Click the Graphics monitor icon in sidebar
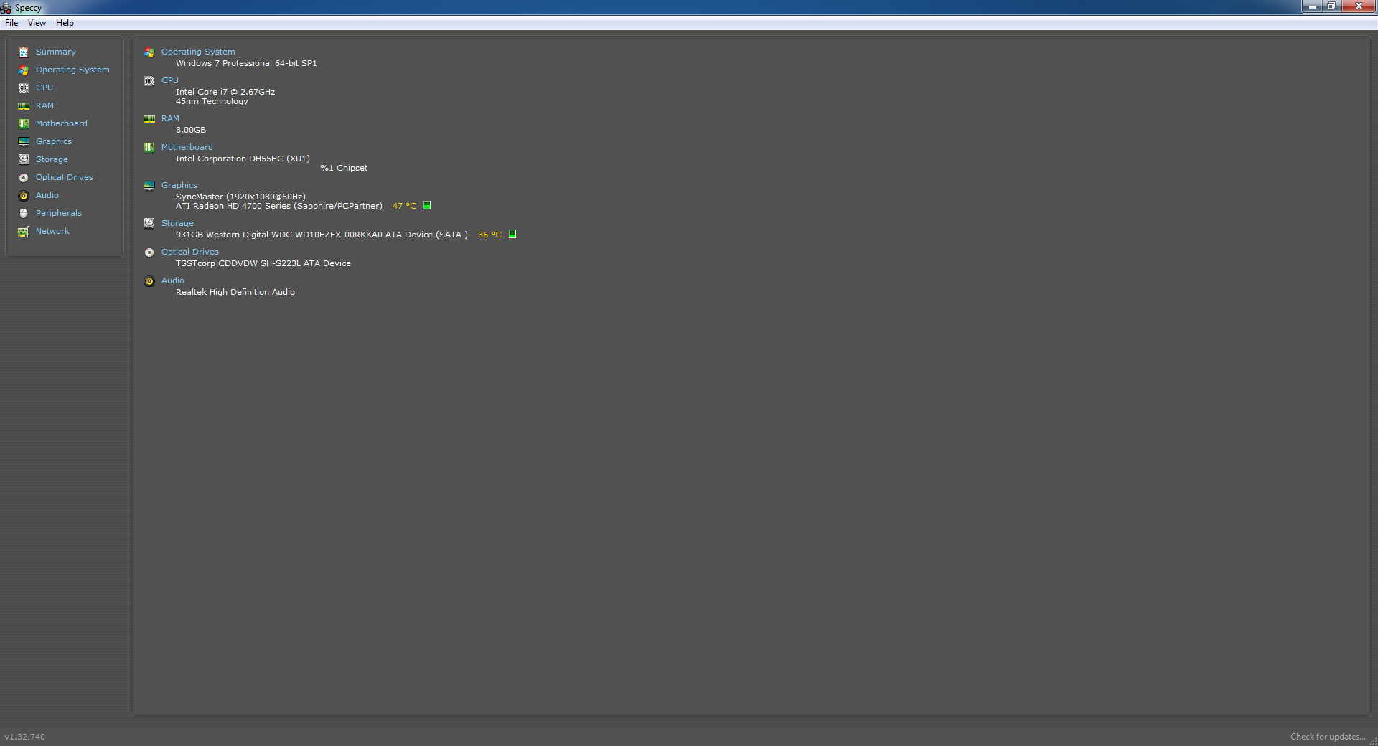The width and height of the screenshot is (1378, 746). click(24, 141)
